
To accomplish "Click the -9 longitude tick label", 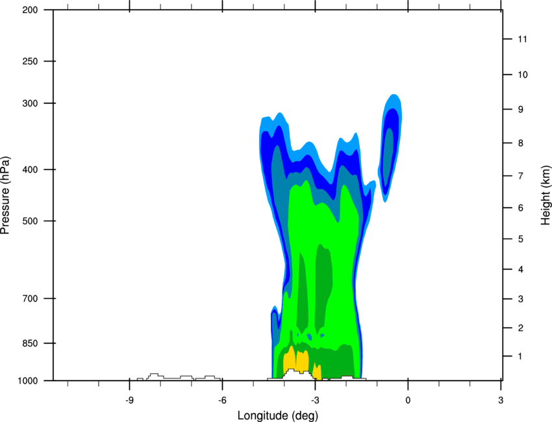I will tap(129, 401).
